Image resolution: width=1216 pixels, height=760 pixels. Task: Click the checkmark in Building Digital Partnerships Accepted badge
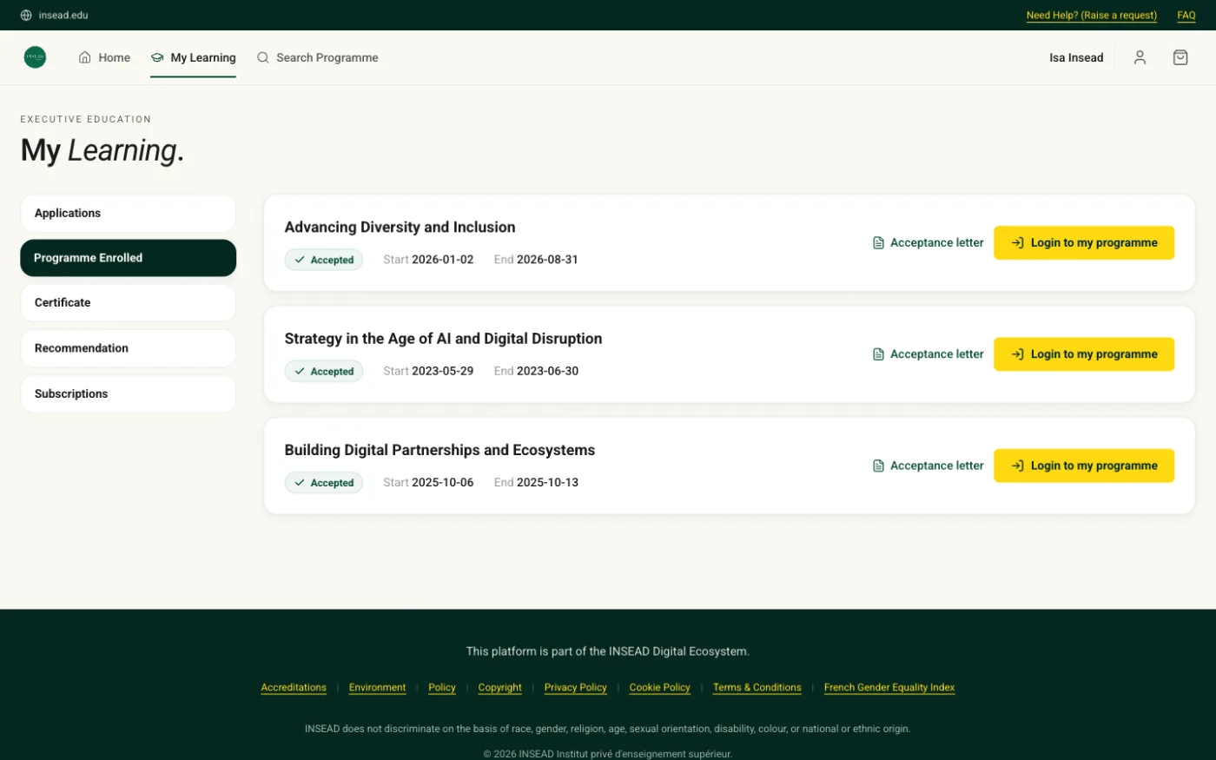pos(300,482)
